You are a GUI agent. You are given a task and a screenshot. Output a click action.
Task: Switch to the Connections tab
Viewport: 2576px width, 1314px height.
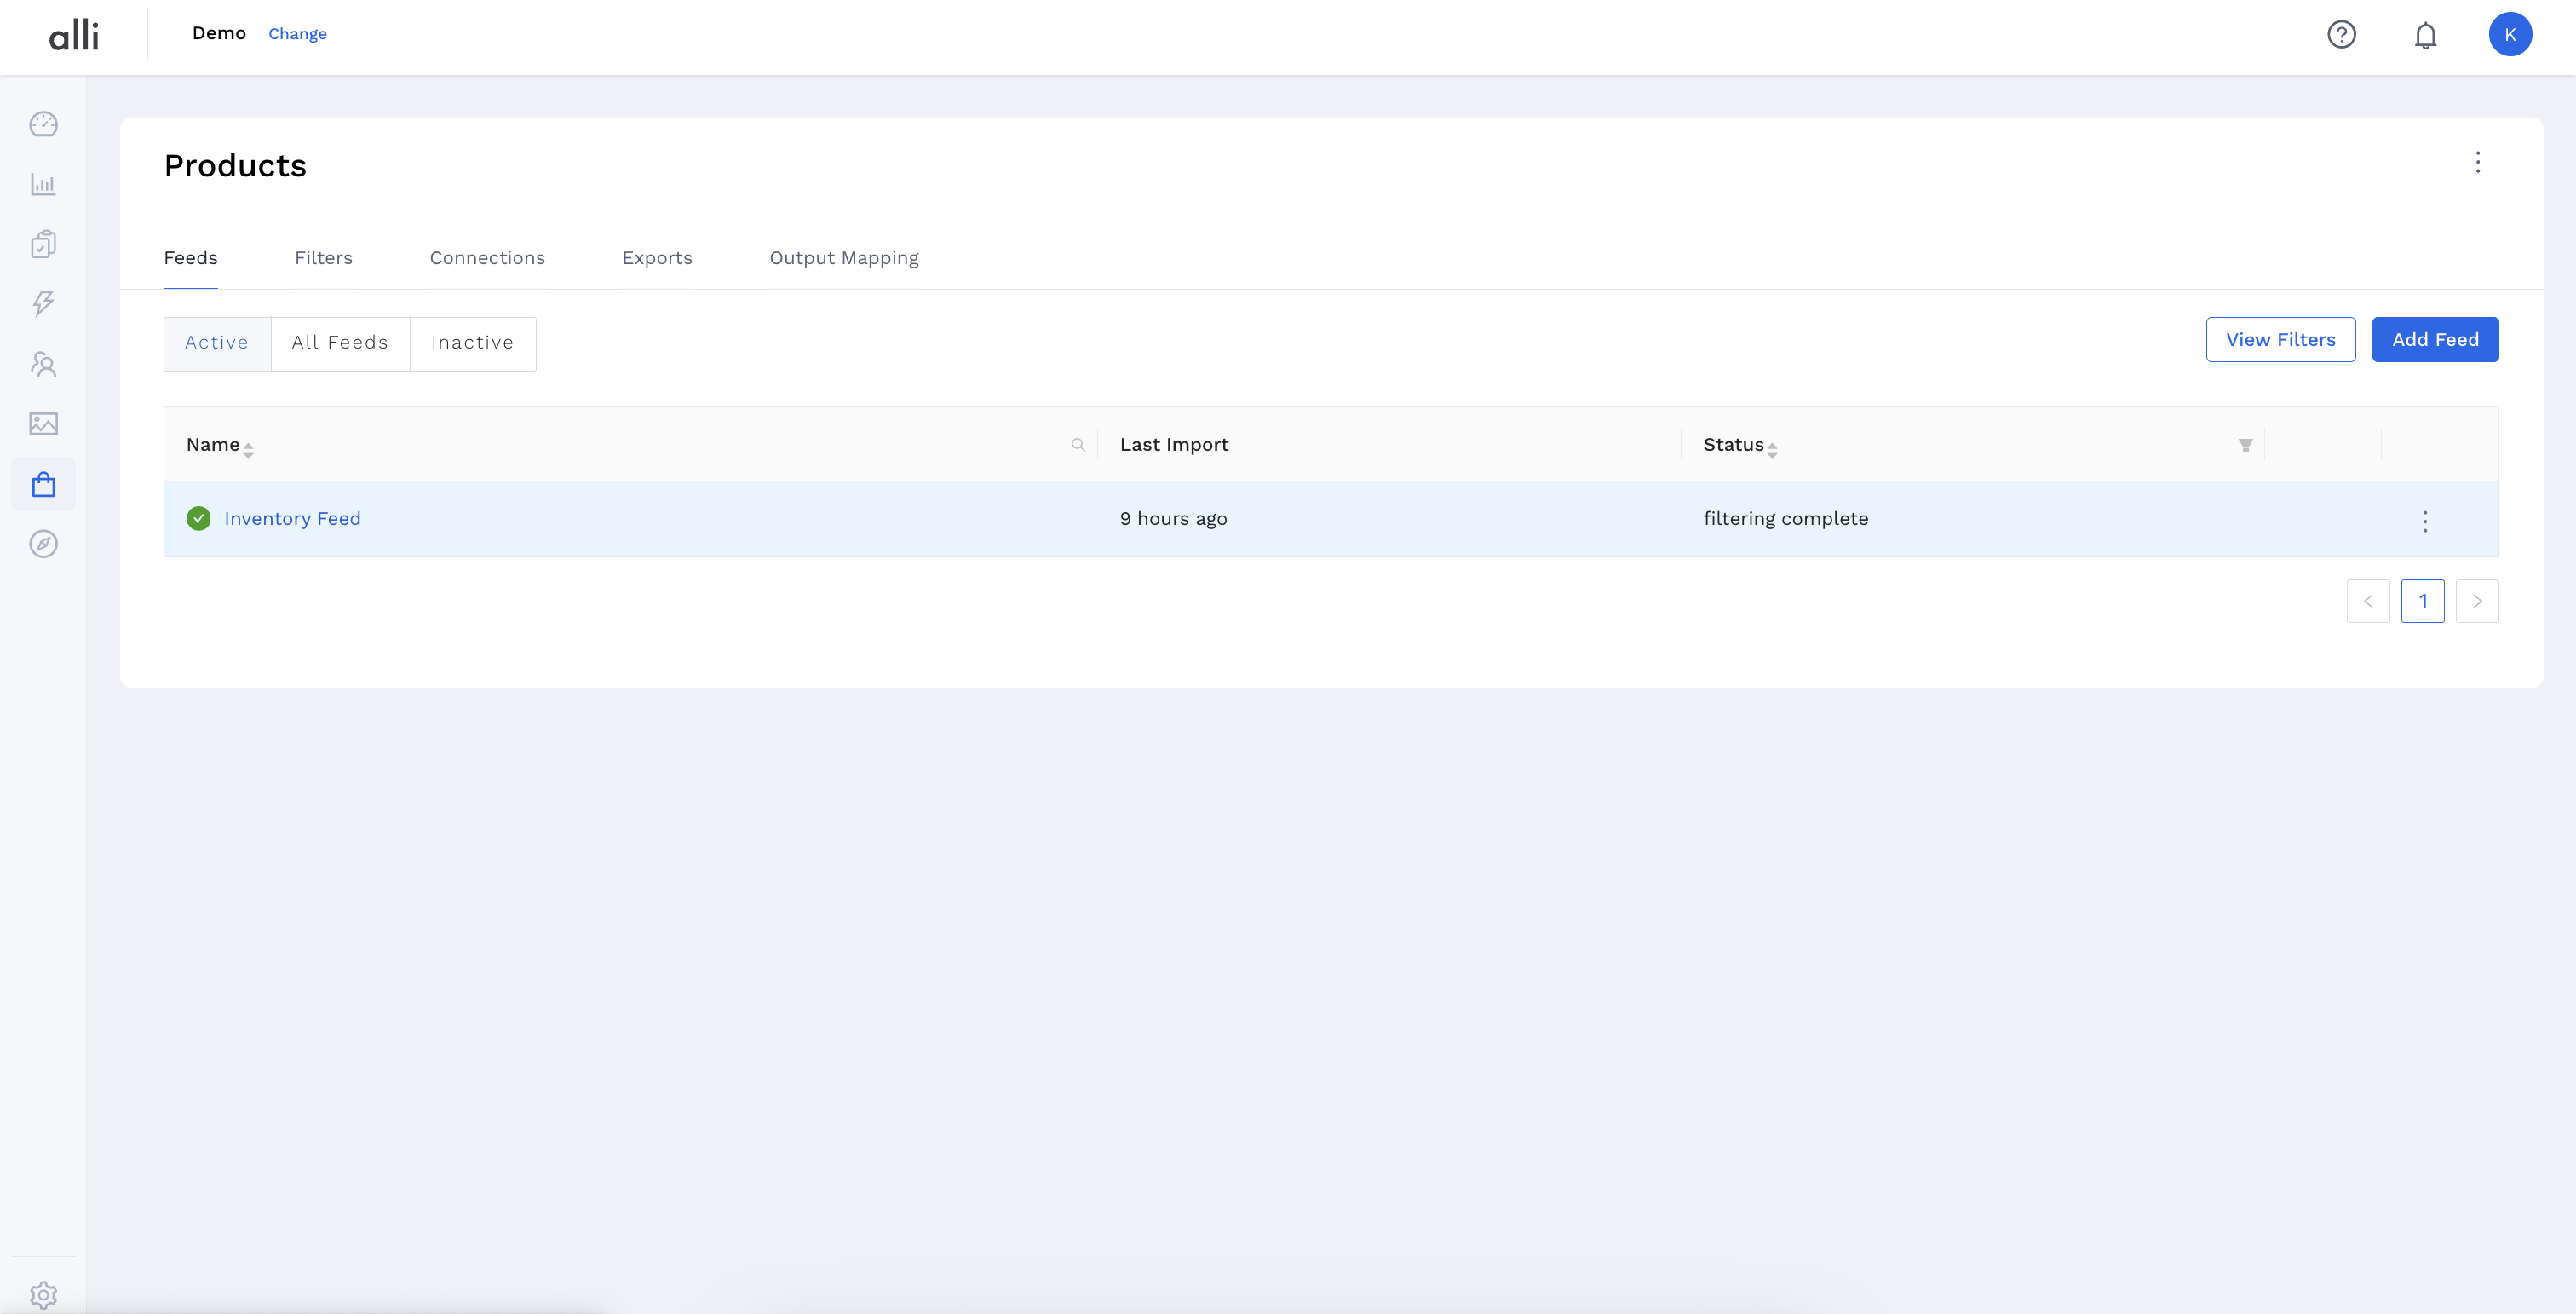[x=487, y=258]
